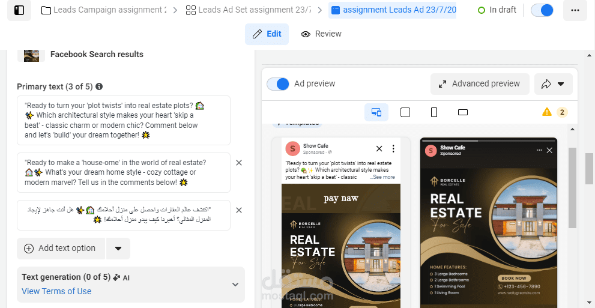The height and width of the screenshot is (308, 595).
Task: Click Show Cafe avatar in story preview
Action: click(x=430, y=150)
